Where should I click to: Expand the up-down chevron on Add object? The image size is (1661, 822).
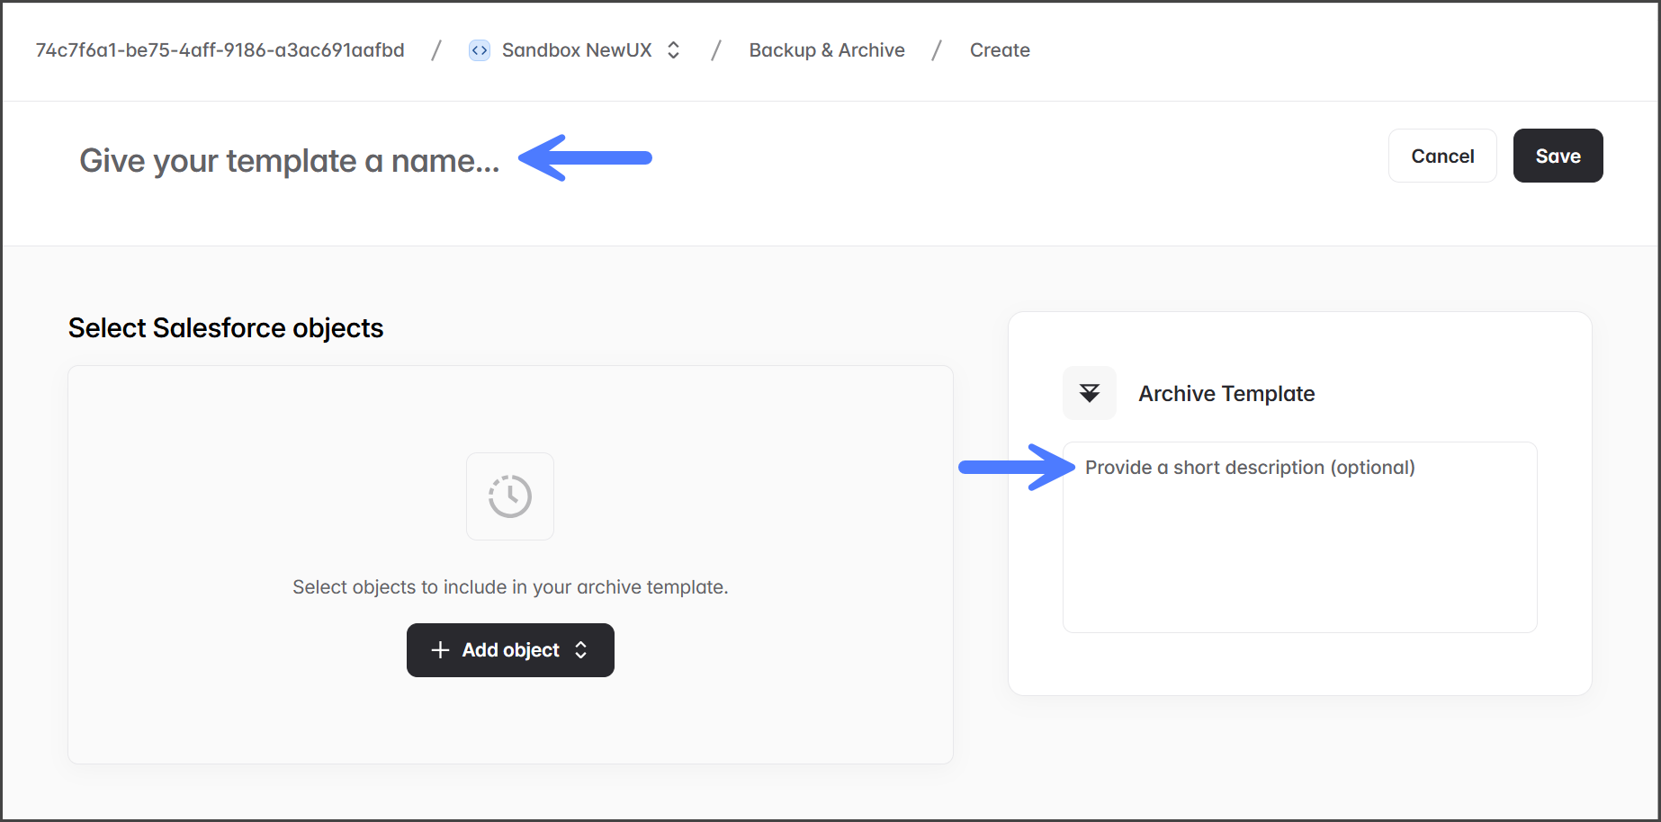point(581,650)
